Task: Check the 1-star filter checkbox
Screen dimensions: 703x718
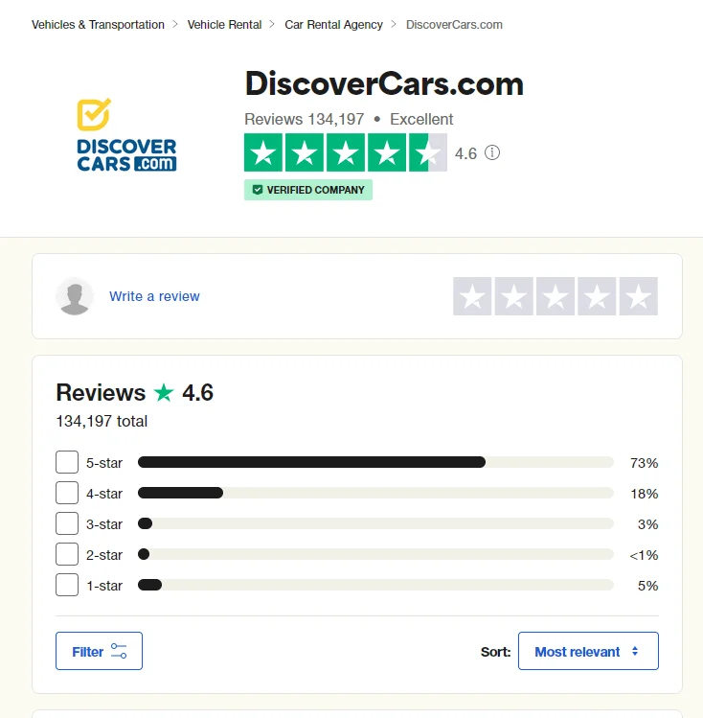Action: [67, 585]
